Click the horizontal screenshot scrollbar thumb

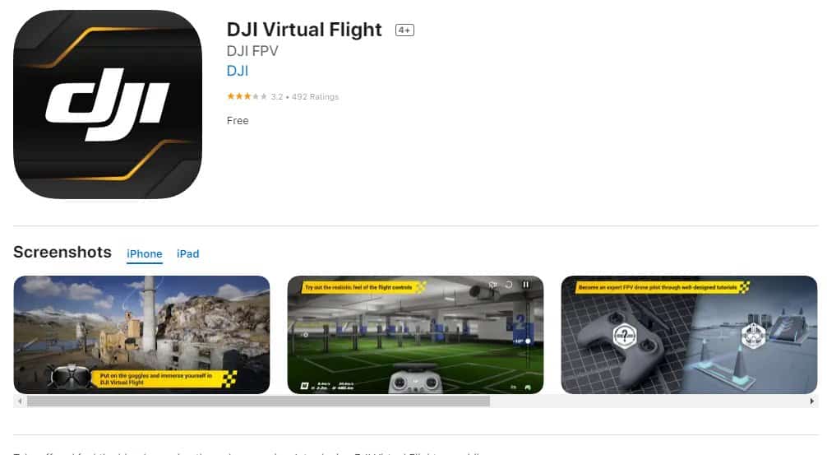pos(258,402)
